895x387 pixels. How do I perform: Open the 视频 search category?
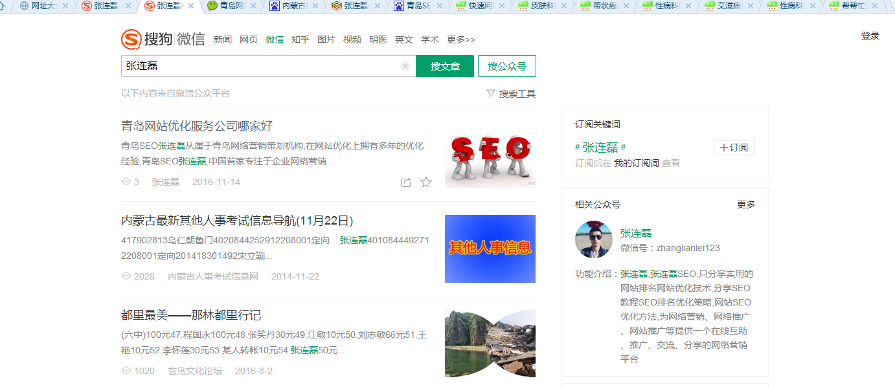[x=352, y=39]
